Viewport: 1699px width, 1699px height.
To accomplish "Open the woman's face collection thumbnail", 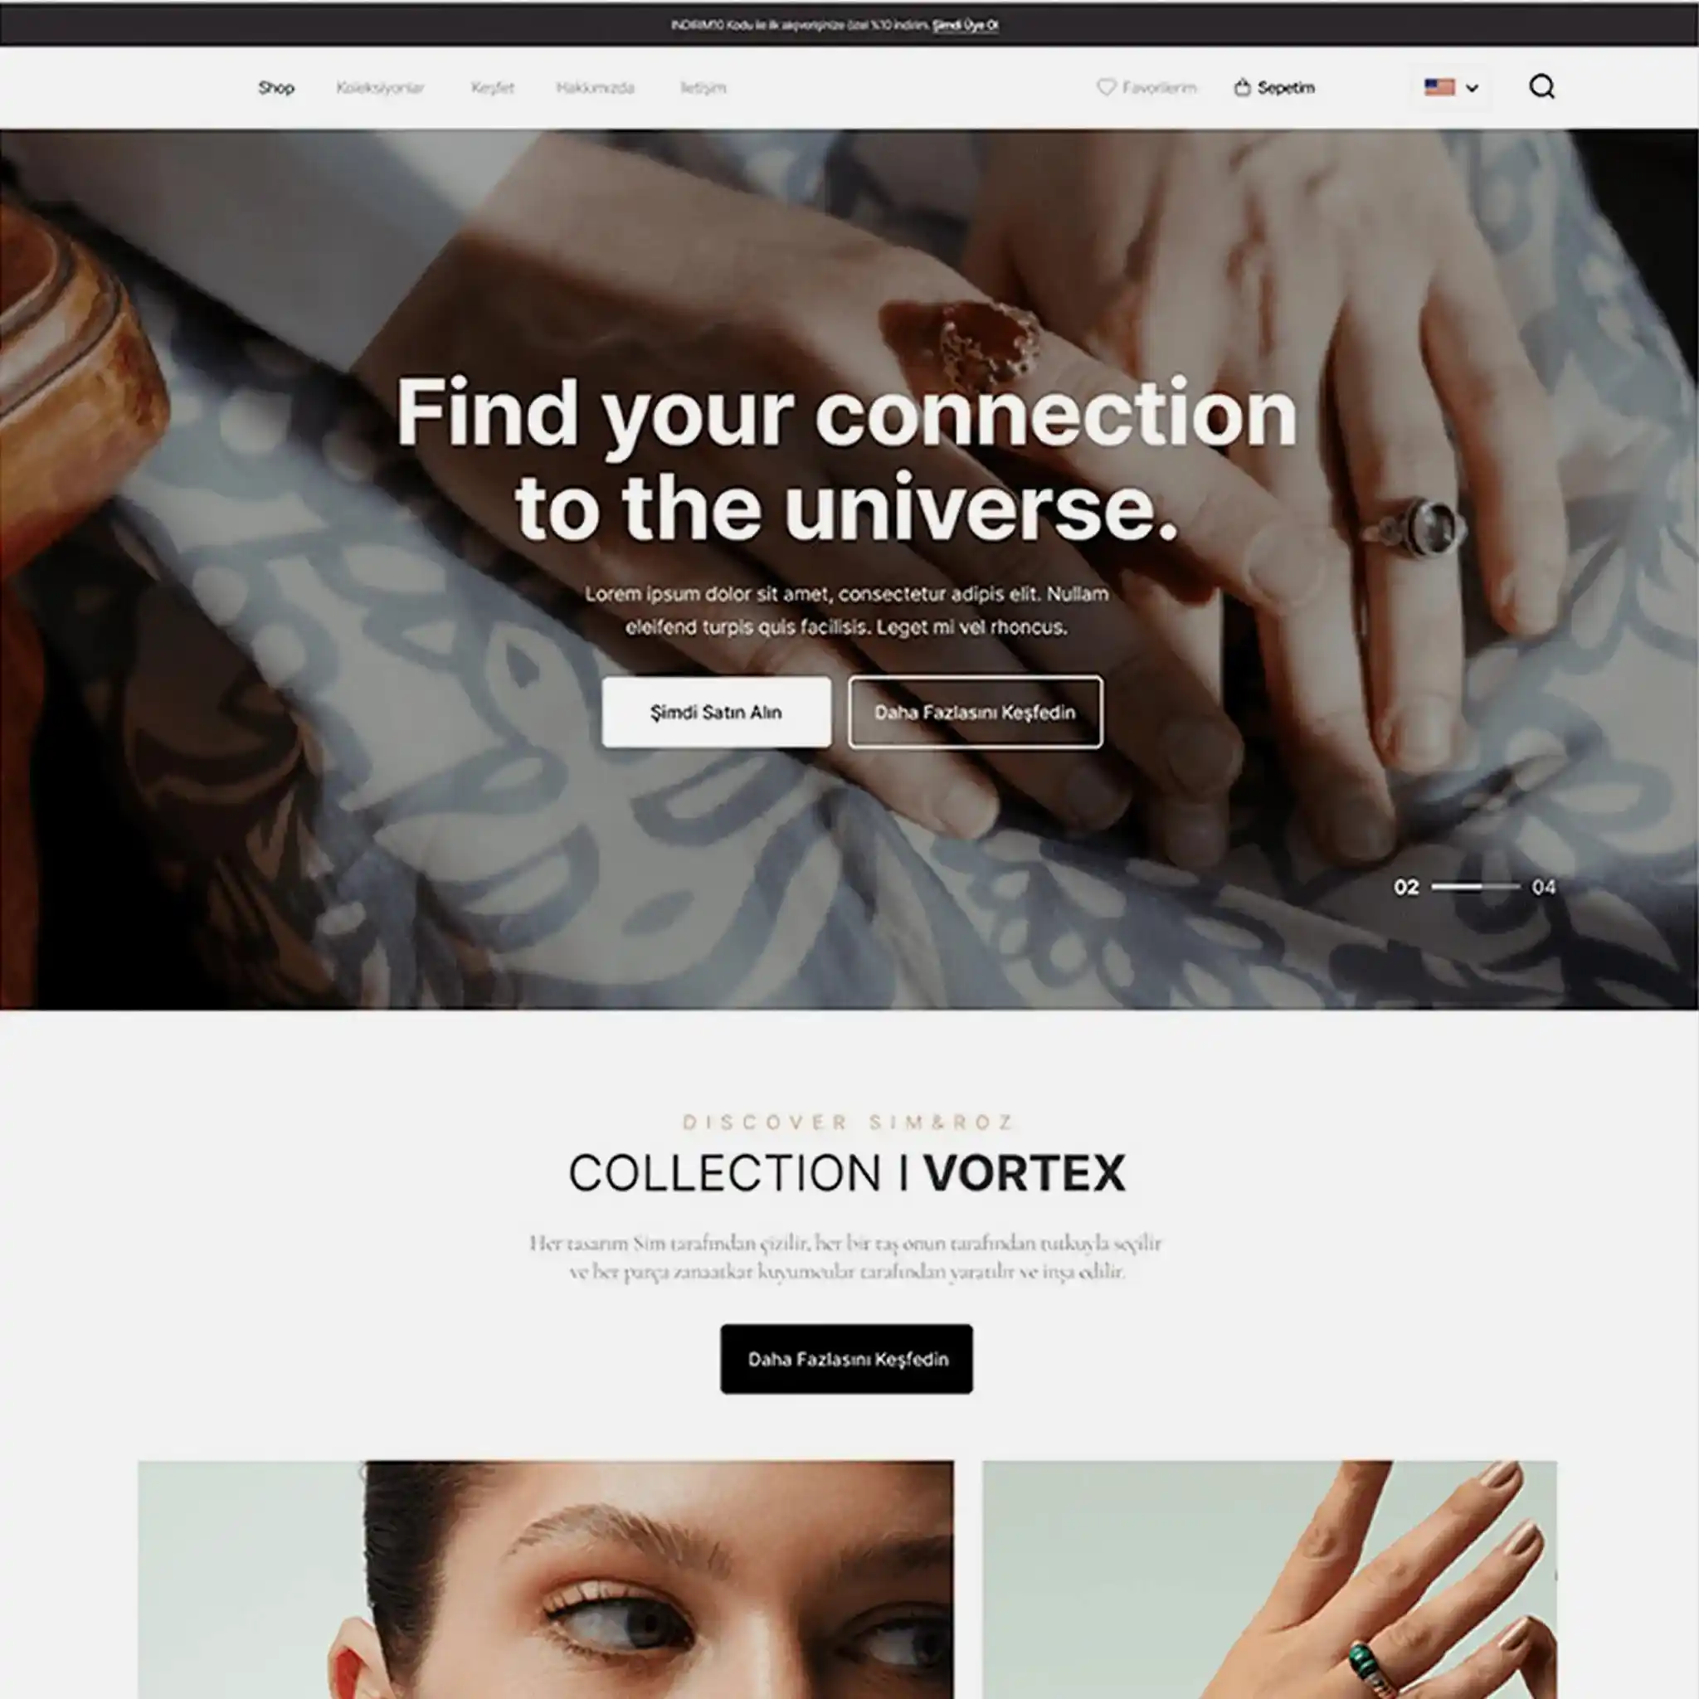I will click(x=545, y=1580).
